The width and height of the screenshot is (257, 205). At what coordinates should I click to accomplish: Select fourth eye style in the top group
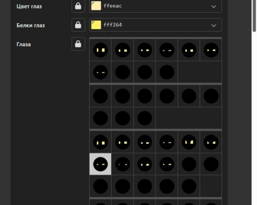click(167, 50)
